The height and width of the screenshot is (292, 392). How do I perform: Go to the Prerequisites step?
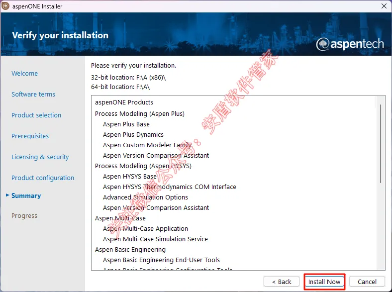[30, 136]
